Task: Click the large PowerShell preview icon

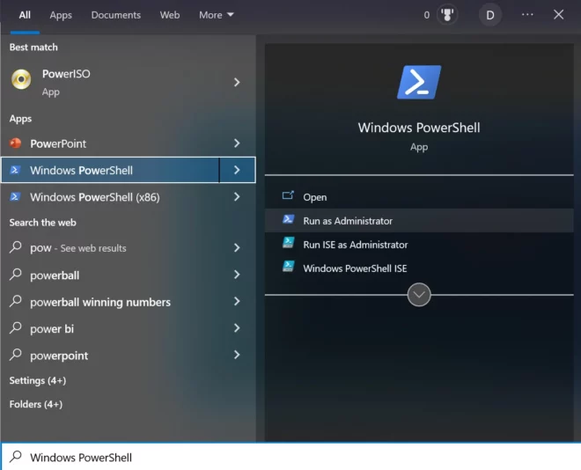Action: click(x=419, y=82)
